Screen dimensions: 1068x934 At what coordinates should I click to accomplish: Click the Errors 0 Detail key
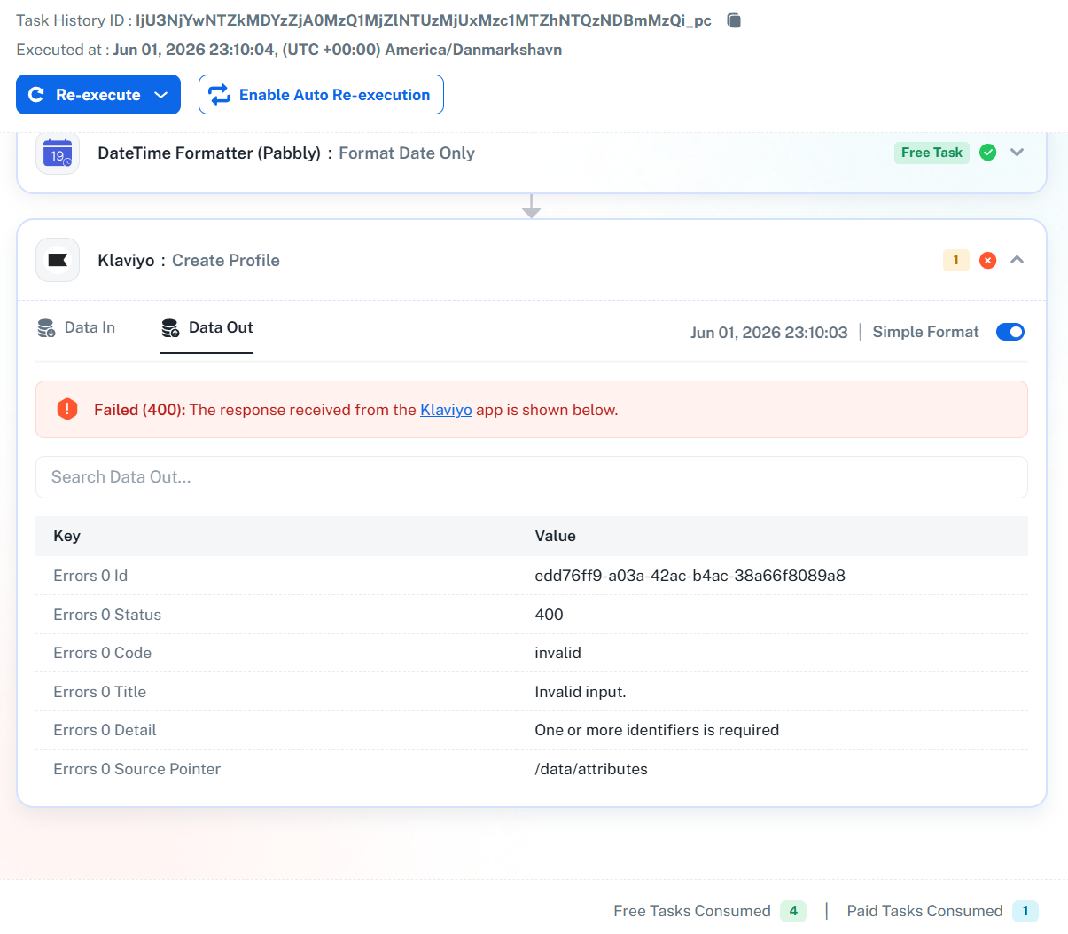pyautogui.click(x=105, y=730)
